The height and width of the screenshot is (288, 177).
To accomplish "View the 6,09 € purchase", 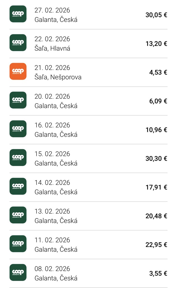I will [158, 101].
